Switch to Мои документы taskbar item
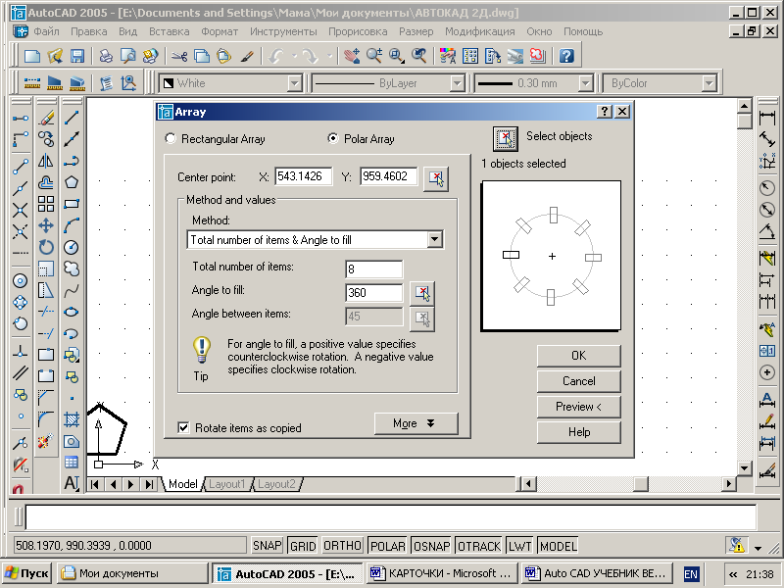 (132, 573)
